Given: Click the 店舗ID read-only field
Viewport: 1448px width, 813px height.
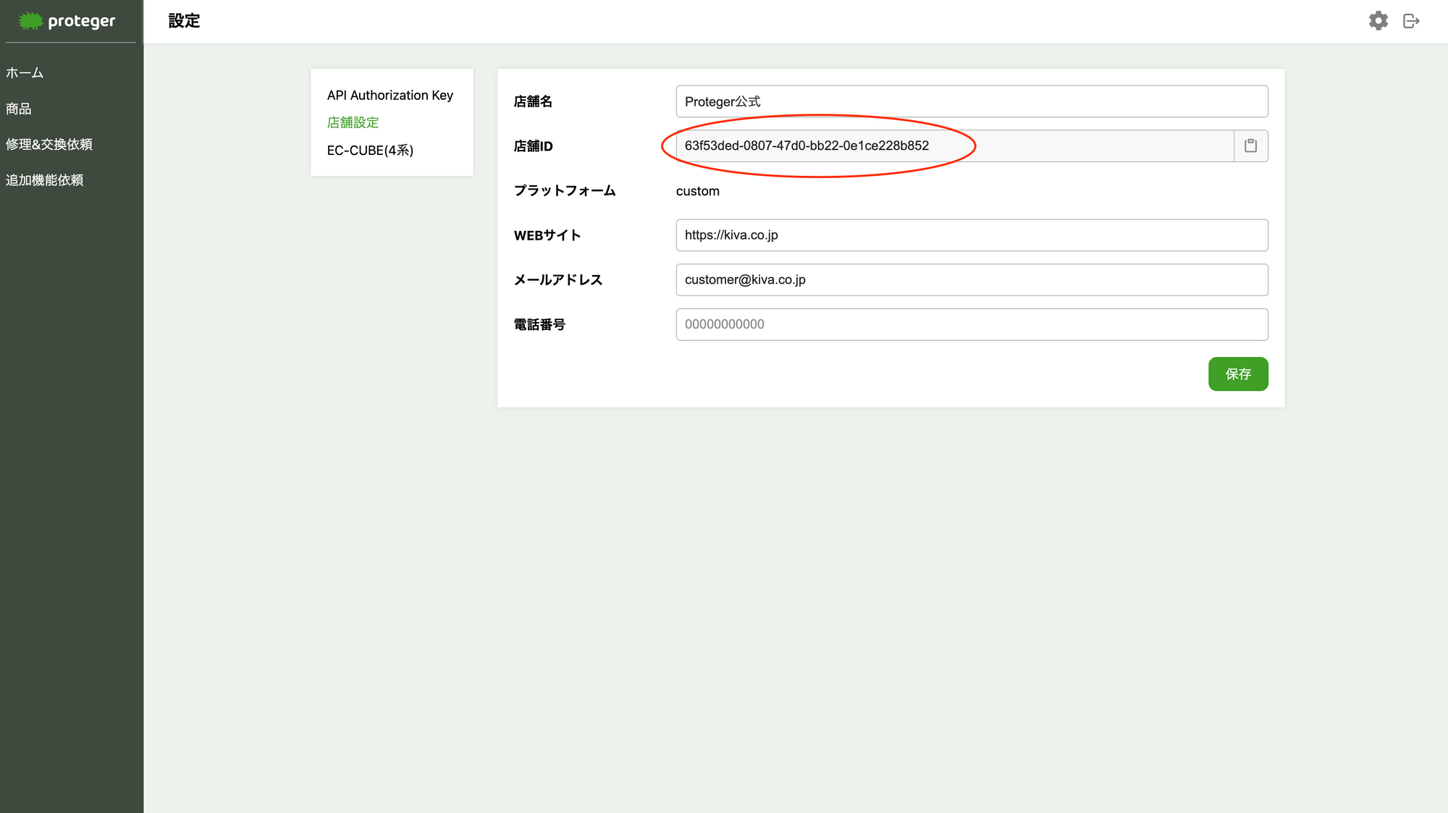Looking at the screenshot, I should (955, 146).
